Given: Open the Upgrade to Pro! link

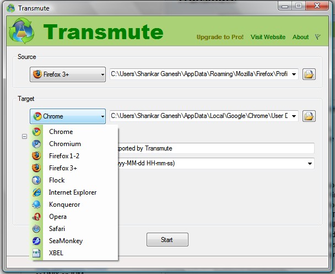Looking at the screenshot, I should click(220, 37).
